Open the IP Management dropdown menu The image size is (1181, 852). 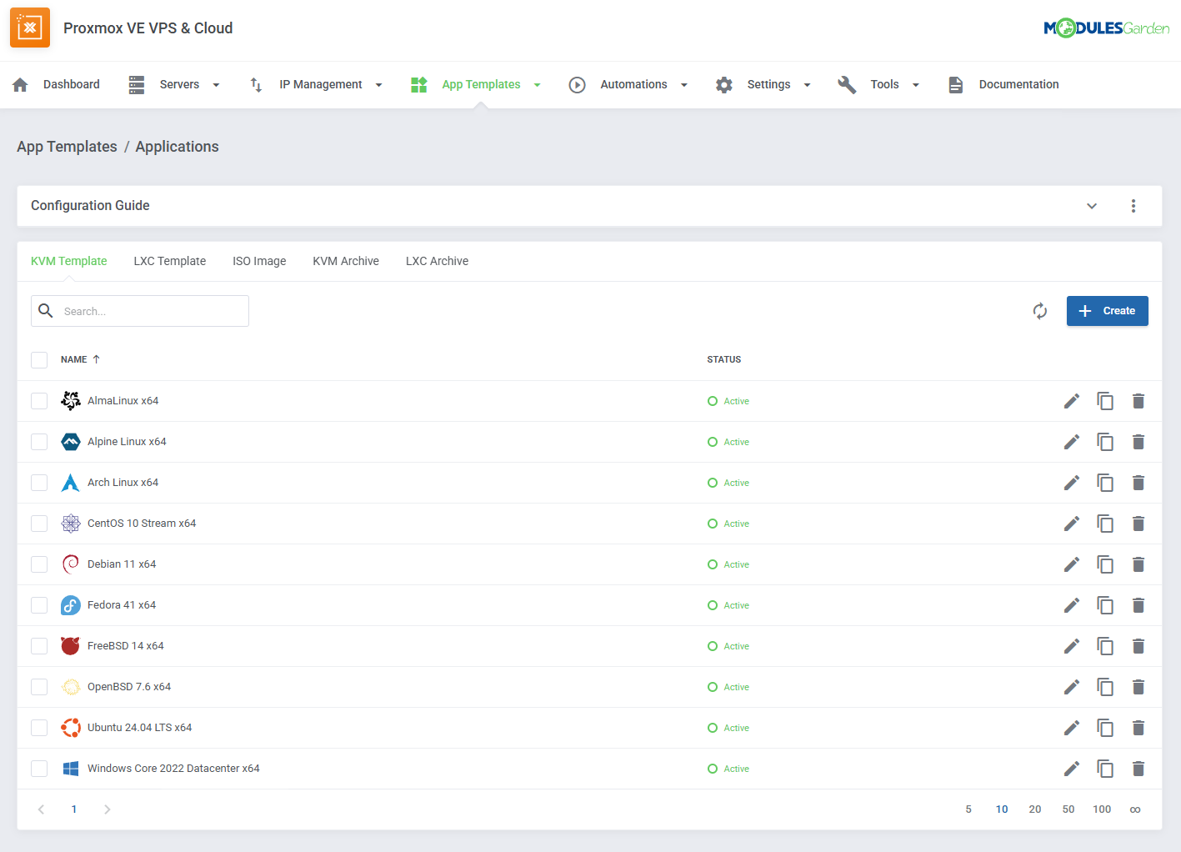[316, 84]
